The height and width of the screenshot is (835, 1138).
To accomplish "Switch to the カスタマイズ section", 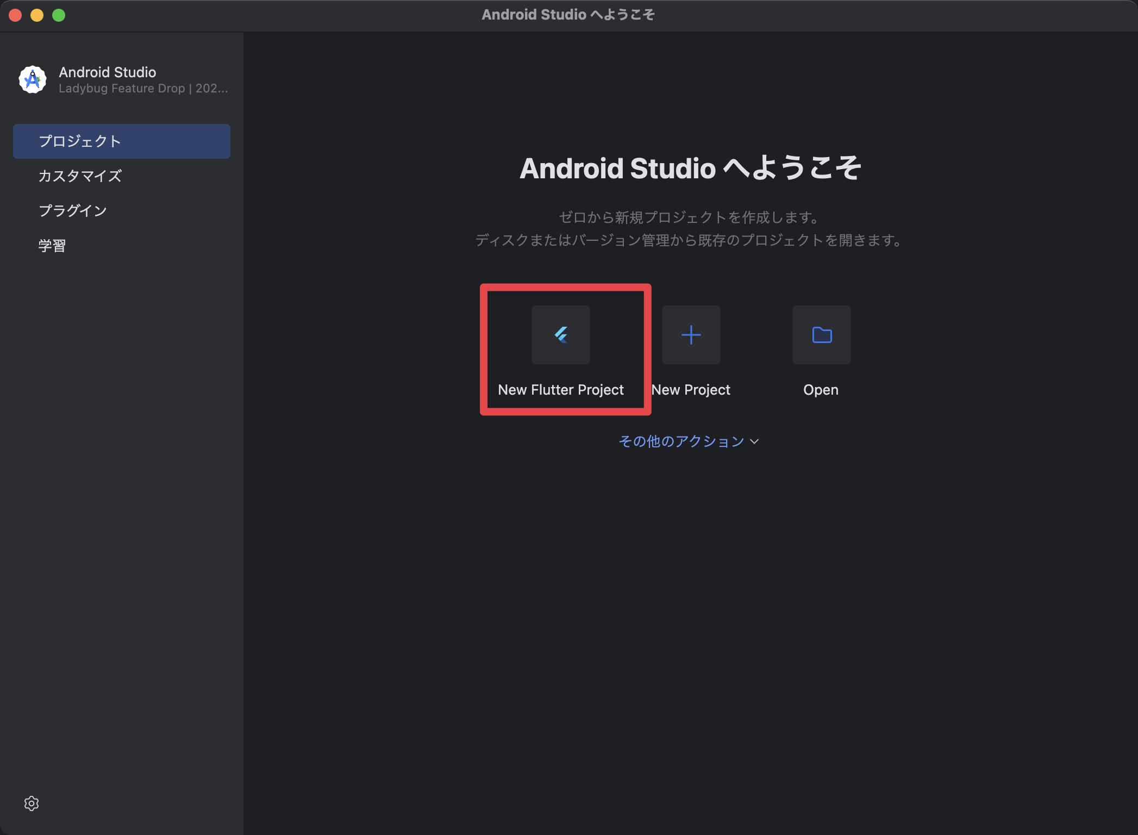I will (79, 176).
